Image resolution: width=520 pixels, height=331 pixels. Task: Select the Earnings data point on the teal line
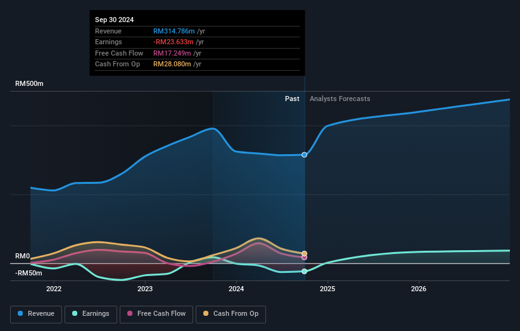(x=304, y=272)
